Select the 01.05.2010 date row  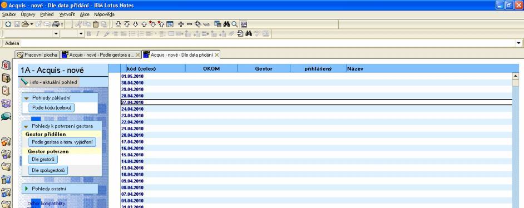coord(316,76)
